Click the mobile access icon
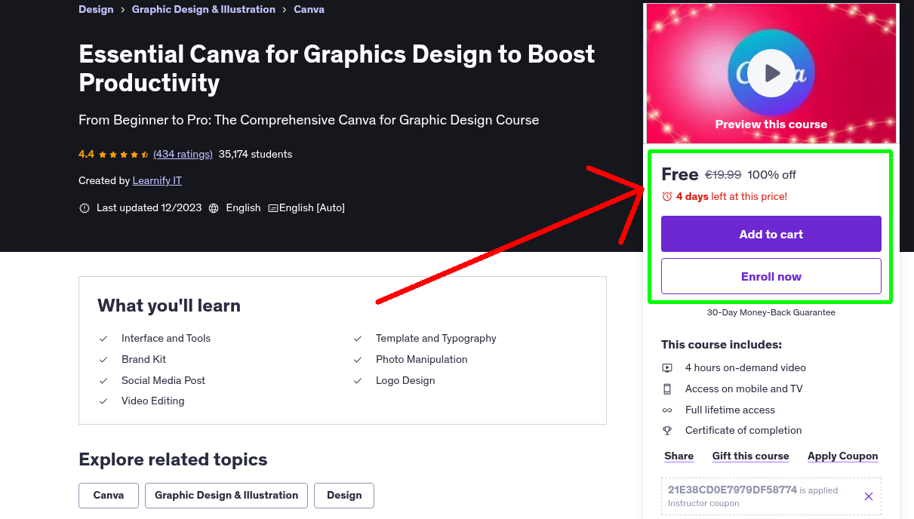 pos(667,389)
